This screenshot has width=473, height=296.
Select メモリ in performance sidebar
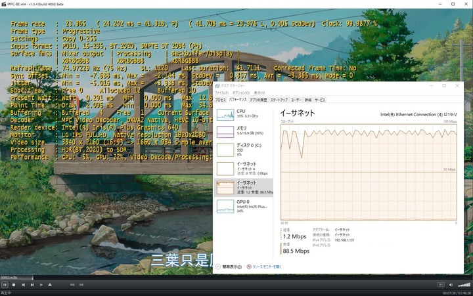pos(244,131)
